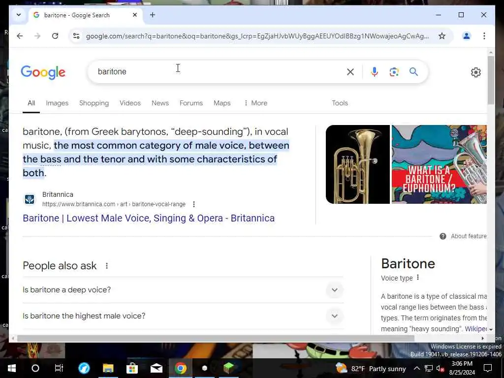504x378 pixels.
Task: Open Cortana search circle on taskbar
Action: click(35, 368)
